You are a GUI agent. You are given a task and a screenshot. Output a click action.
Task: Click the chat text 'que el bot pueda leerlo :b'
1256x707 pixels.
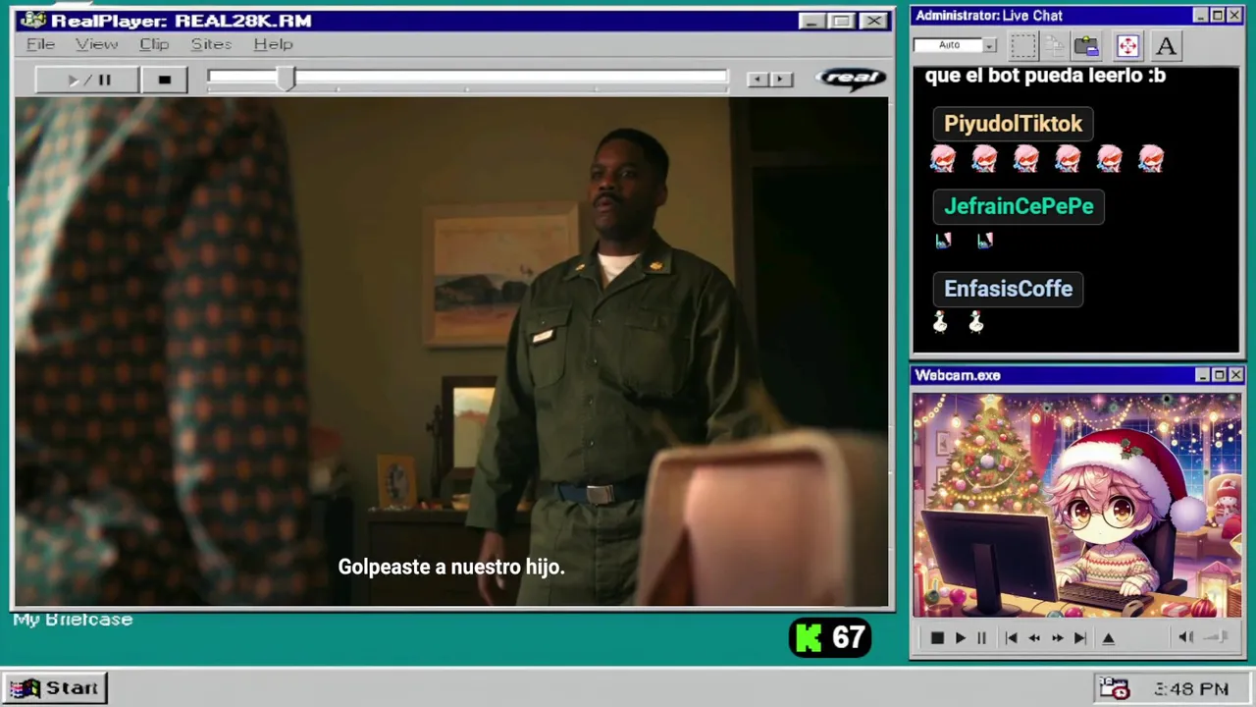point(1045,76)
